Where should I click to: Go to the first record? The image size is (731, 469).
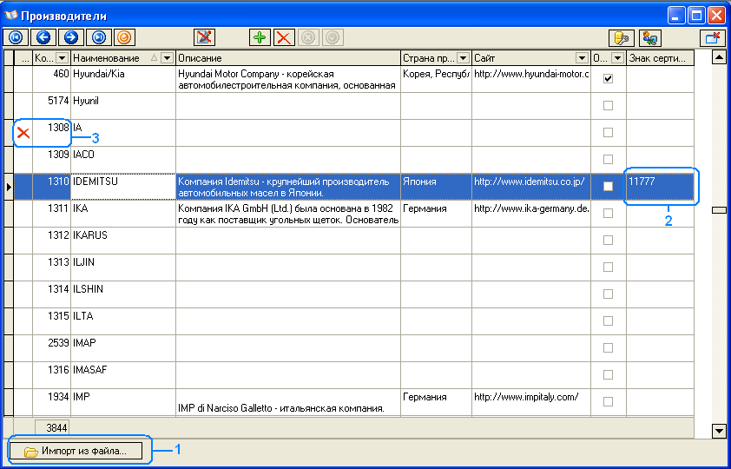pyautogui.click(x=16, y=37)
